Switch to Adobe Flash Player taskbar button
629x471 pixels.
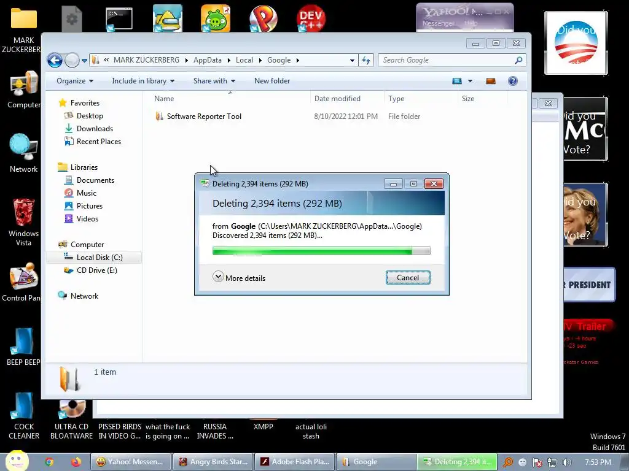(x=295, y=462)
